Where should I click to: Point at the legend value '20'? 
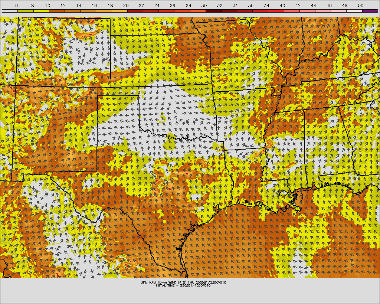(x=125, y=5)
